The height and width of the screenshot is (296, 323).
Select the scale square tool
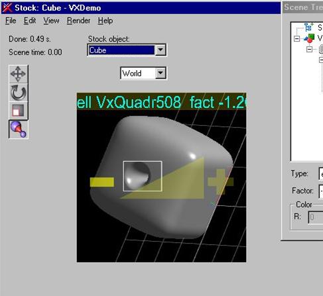[x=19, y=110]
